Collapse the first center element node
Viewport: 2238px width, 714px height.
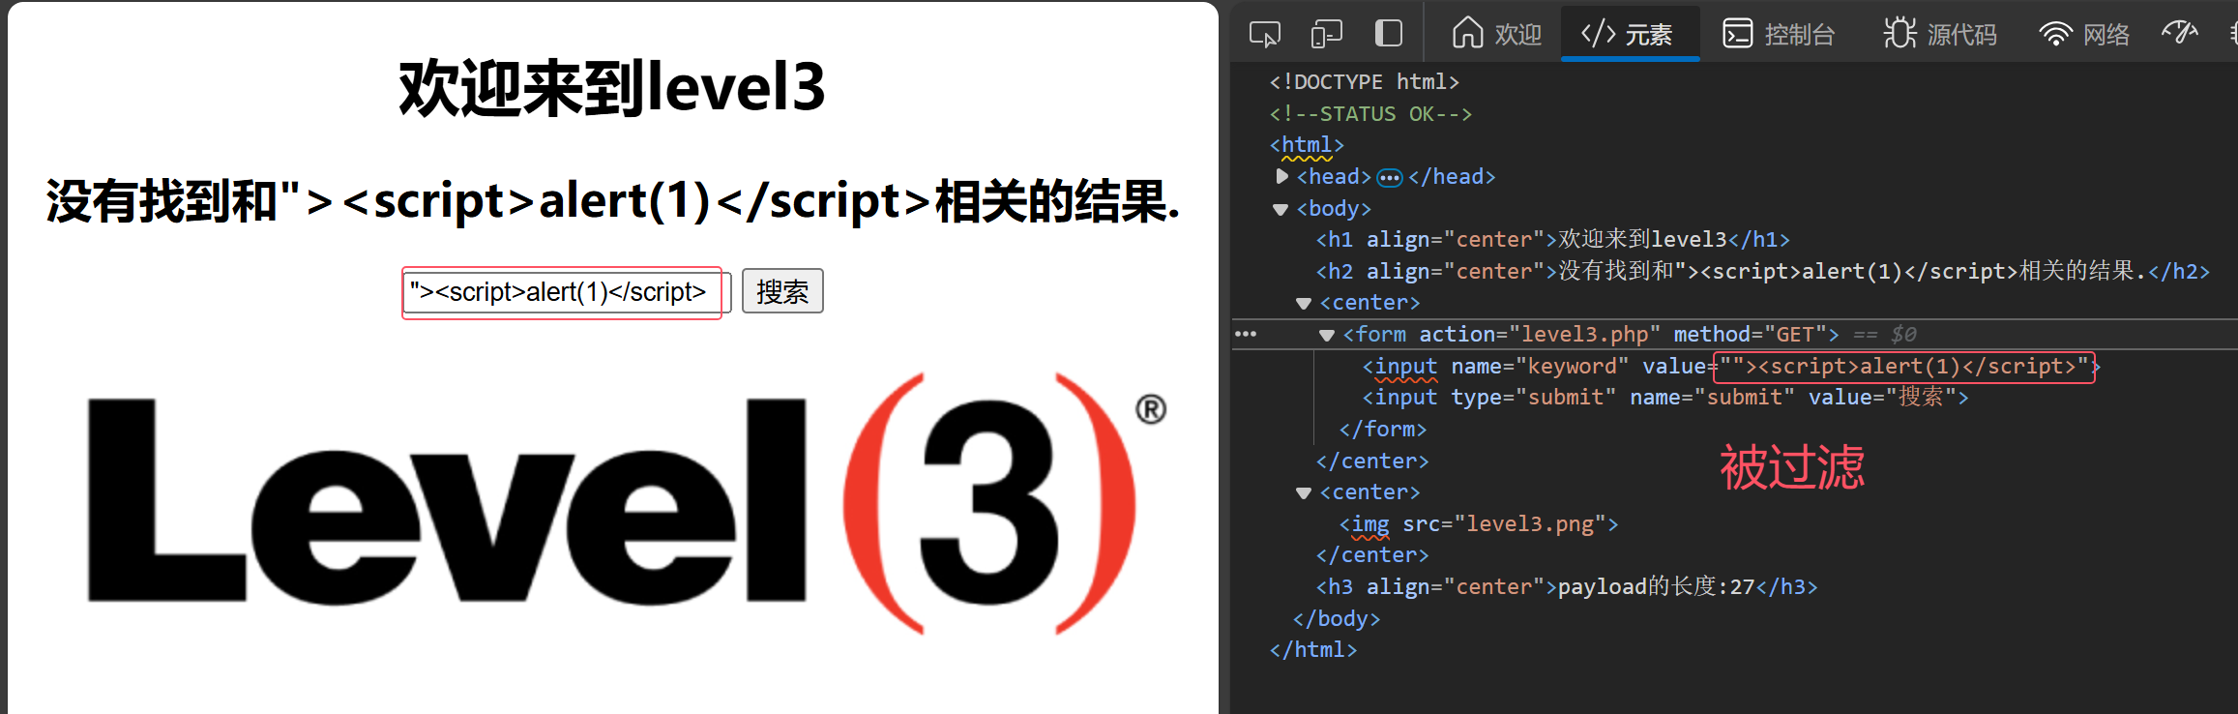(x=1304, y=303)
